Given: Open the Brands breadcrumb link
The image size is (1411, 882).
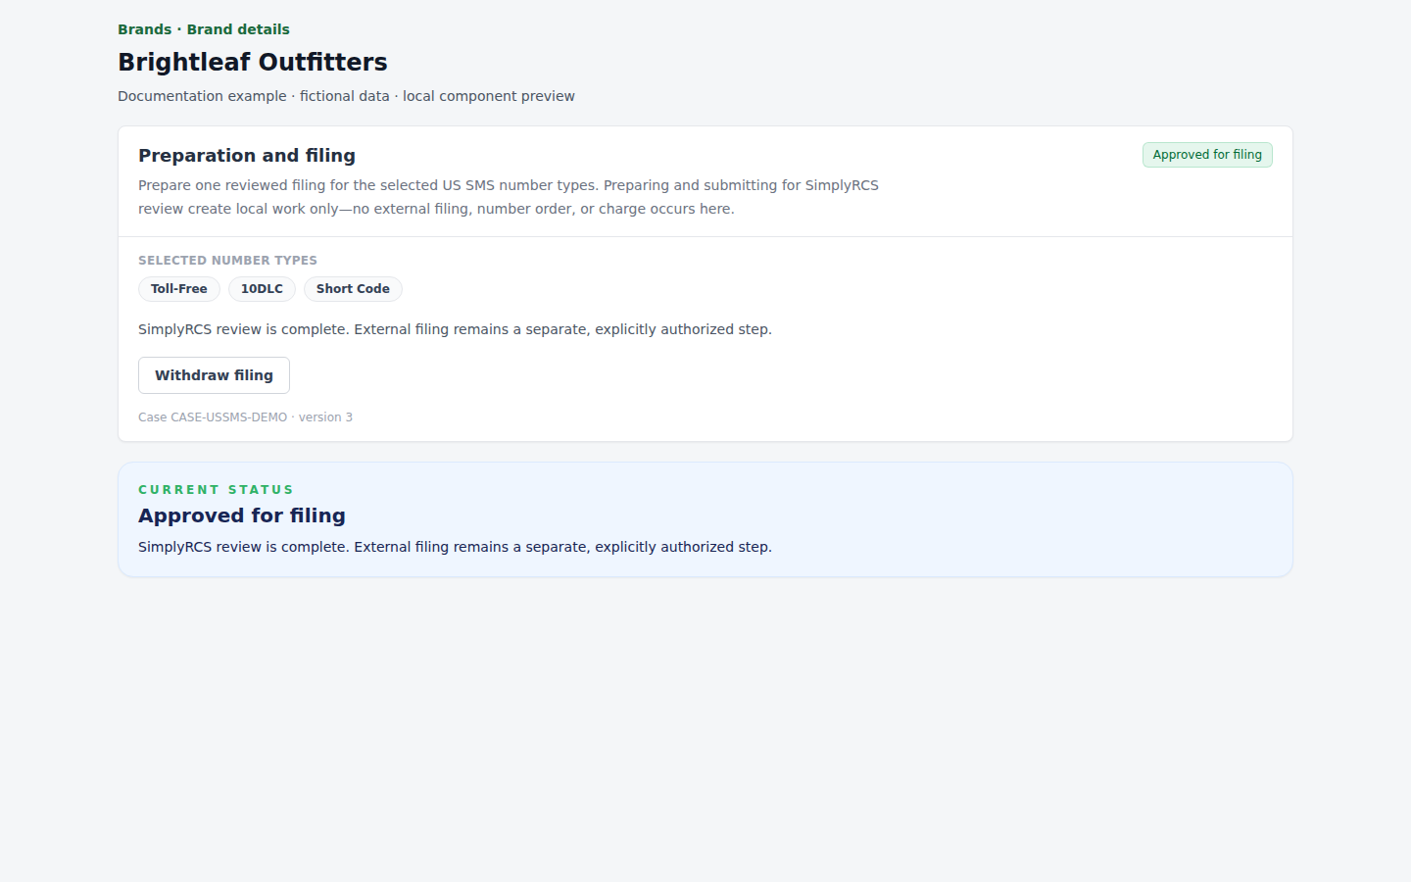Looking at the screenshot, I should tap(144, 29).
